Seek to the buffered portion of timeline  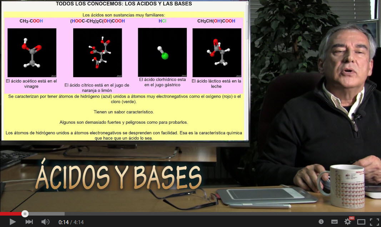point(46,214)
